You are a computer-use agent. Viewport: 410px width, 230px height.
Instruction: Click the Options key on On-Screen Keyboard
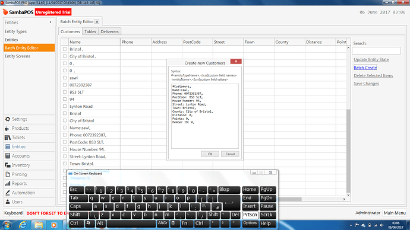[250, 223]
